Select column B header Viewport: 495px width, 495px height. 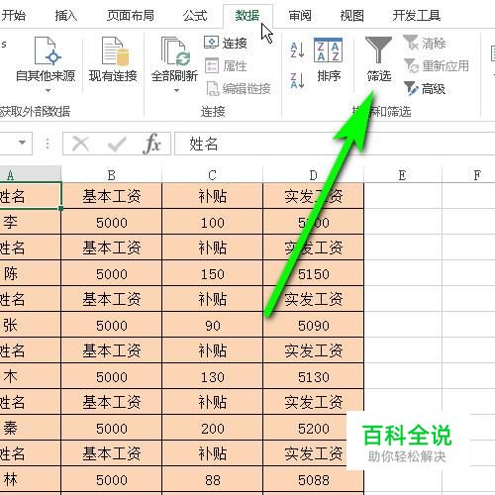112,175
